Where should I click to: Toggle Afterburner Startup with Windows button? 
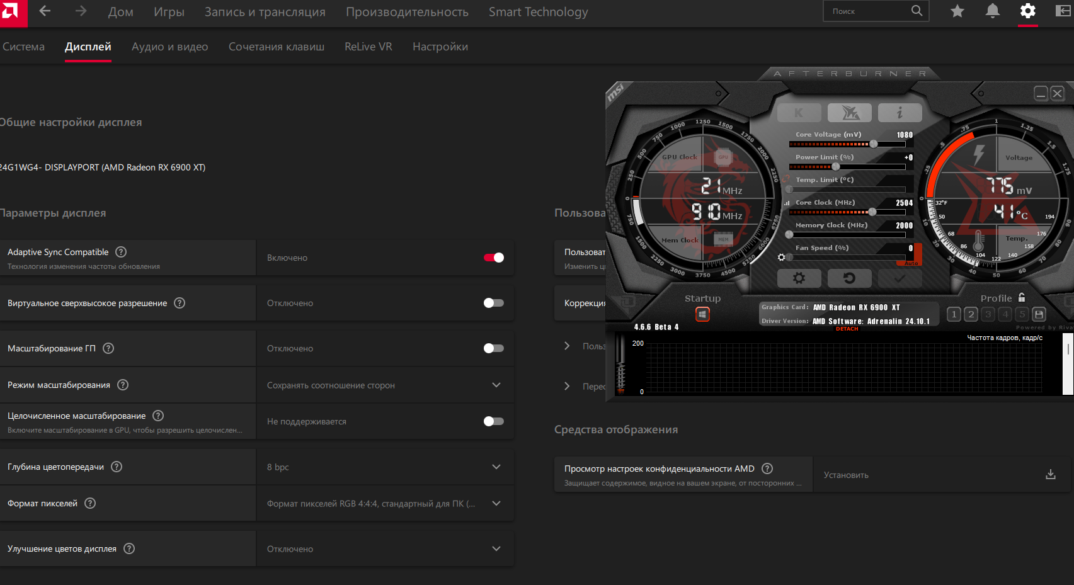click(702, 314)
